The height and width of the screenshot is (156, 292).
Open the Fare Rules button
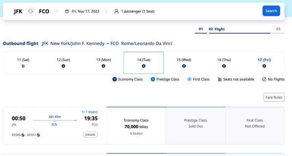point(274,97)
